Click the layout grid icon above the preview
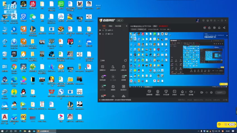 coord(214,28)
